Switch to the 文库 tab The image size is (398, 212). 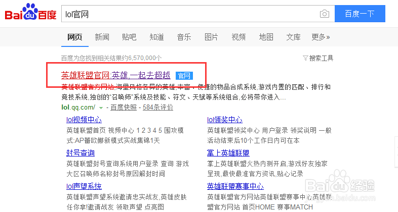point(293,37)
